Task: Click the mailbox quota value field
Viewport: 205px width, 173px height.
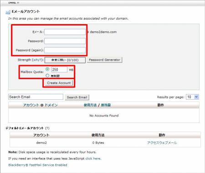Action: pyautogui.click(x=59, y=70)
